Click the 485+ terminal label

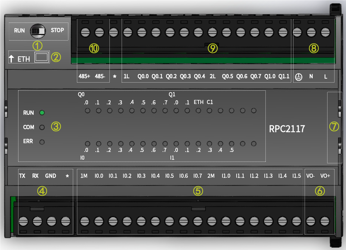[x=84, y=77]
